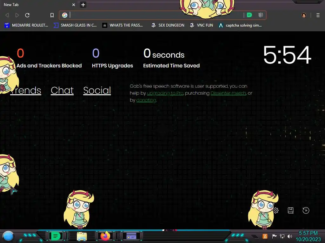Open the green Dissenter comment icon
Screen dimensions: 325x243
(x=249, y=15)
